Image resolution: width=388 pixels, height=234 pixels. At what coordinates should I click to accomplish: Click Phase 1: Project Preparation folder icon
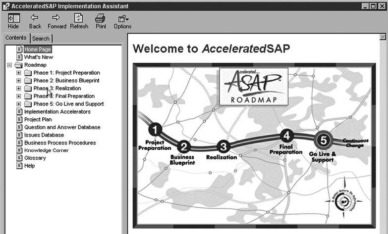coord(28,73)
